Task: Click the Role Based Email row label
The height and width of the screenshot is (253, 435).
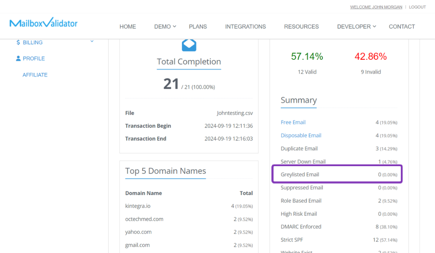Action: tap(301, 201)
